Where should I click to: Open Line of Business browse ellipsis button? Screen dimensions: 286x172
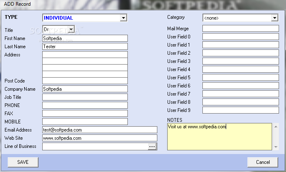click(152, 147)
